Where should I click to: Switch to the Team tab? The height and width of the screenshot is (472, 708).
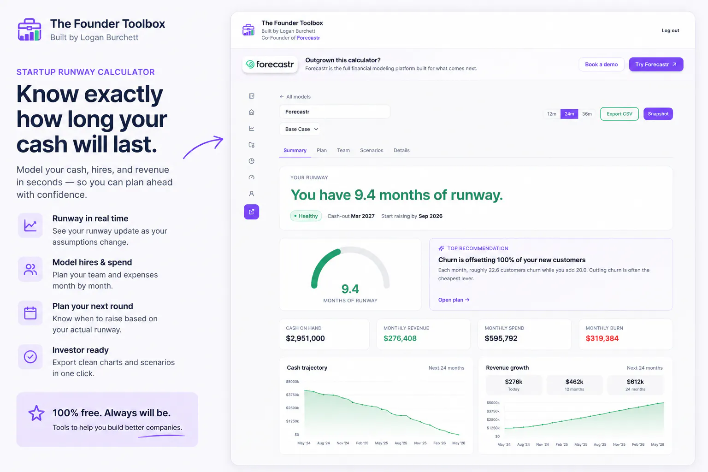pyautogui.click(x=343, y=150)
